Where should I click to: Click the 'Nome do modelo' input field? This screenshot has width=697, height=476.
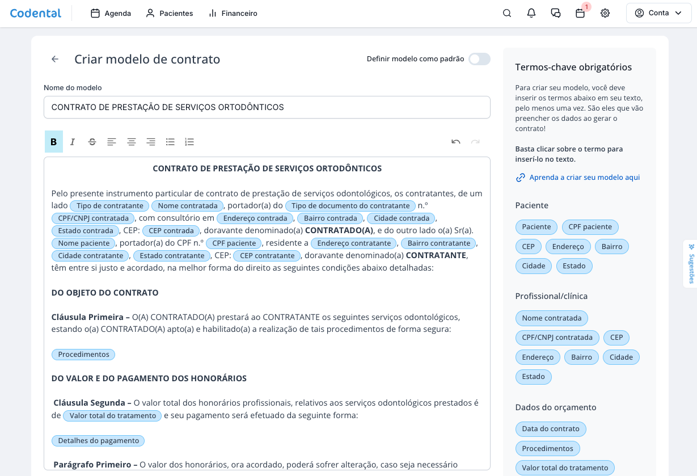tap(267, 107)
